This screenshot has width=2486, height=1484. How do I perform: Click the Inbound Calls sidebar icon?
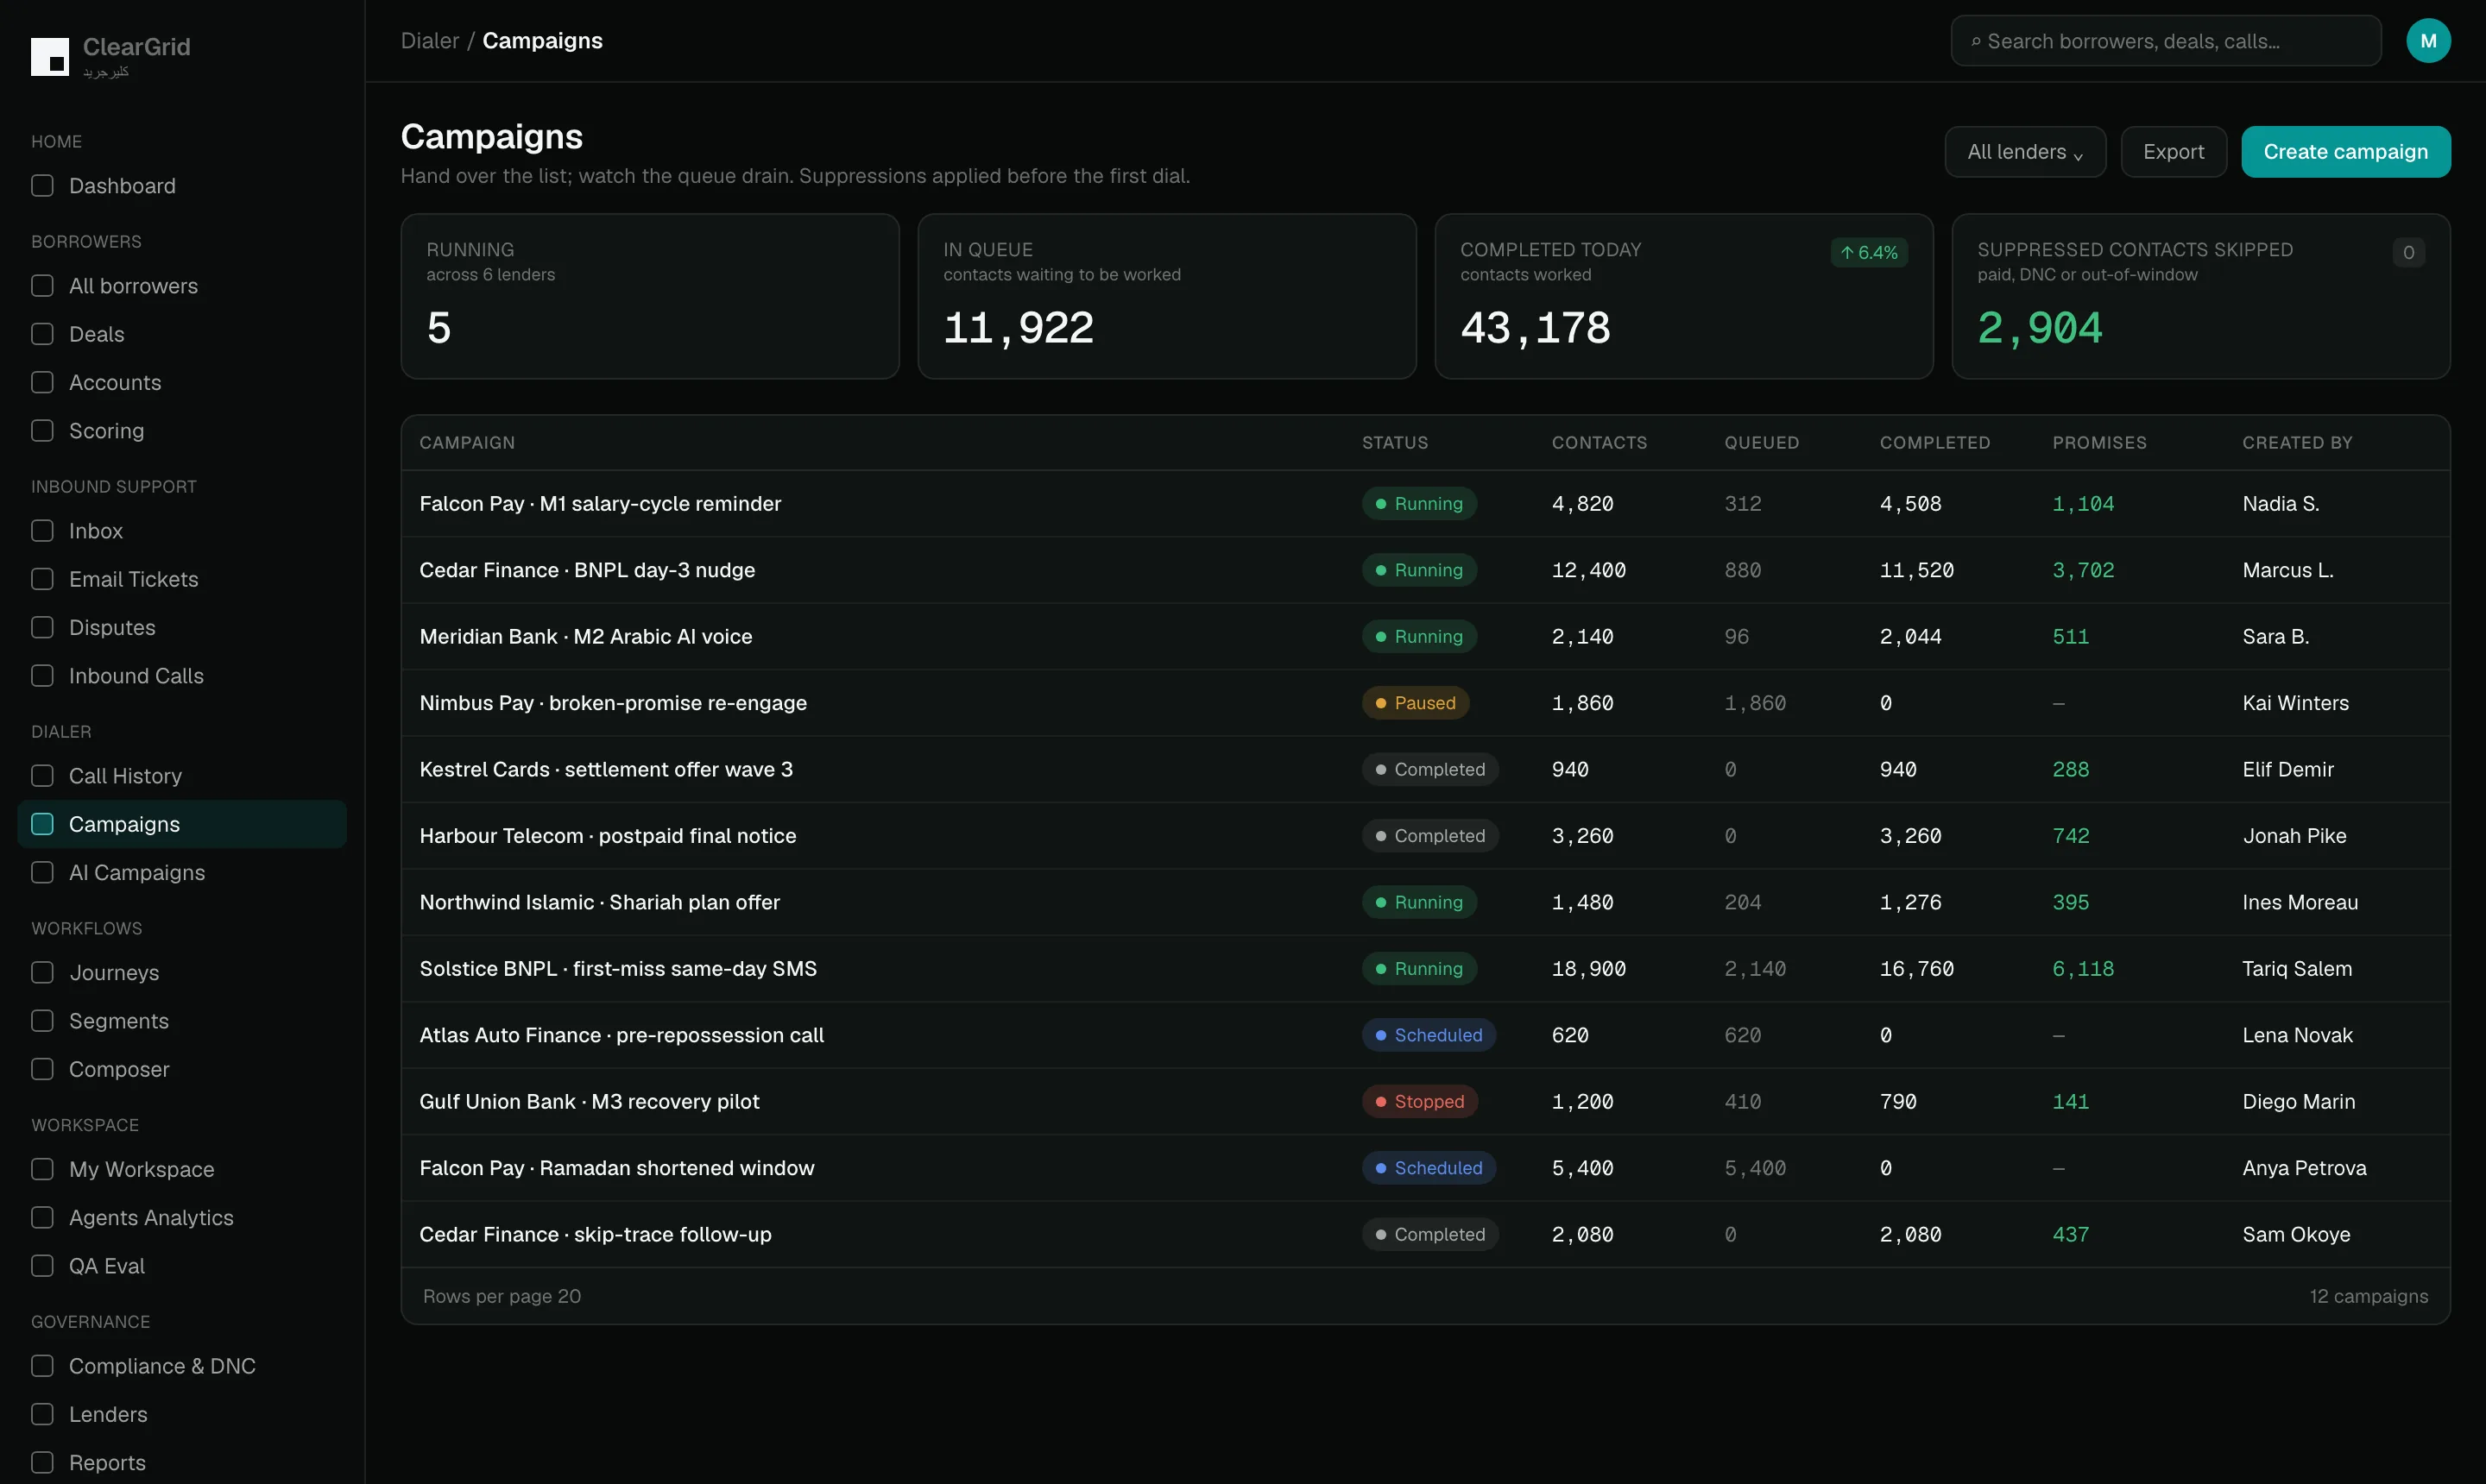42,676
